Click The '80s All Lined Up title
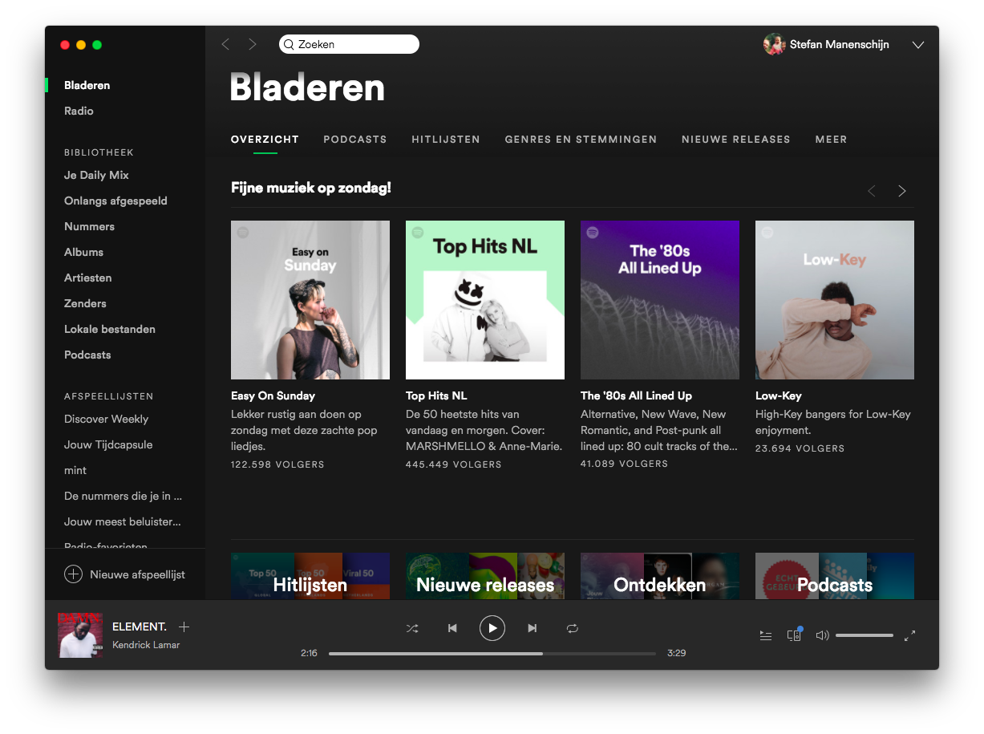The height and width of the screenshot is (734, 984). tap(636, 395)
